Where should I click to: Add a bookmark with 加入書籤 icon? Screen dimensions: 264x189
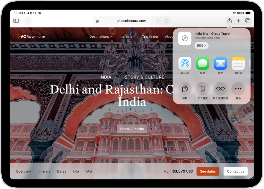203,89
